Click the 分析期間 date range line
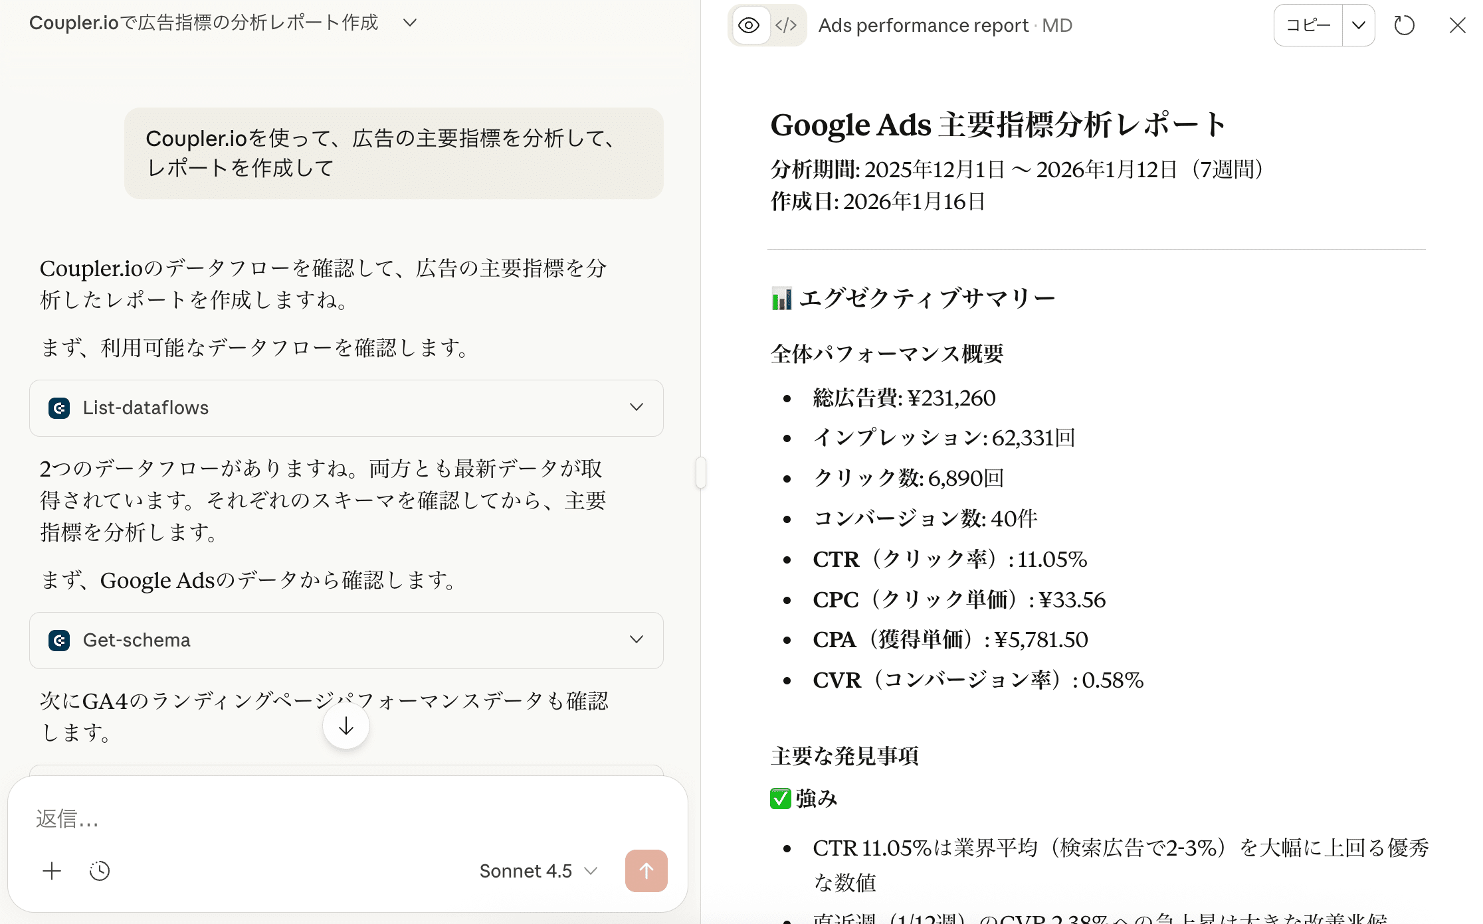 1017,169
